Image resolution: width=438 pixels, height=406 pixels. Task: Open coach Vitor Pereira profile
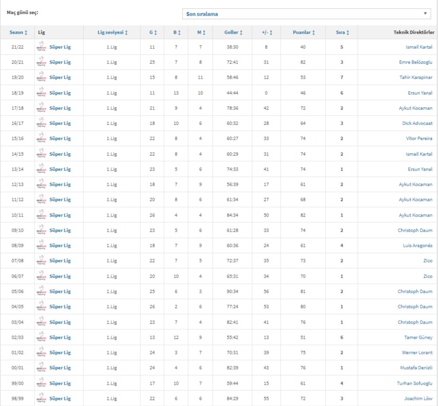[419, 138]
